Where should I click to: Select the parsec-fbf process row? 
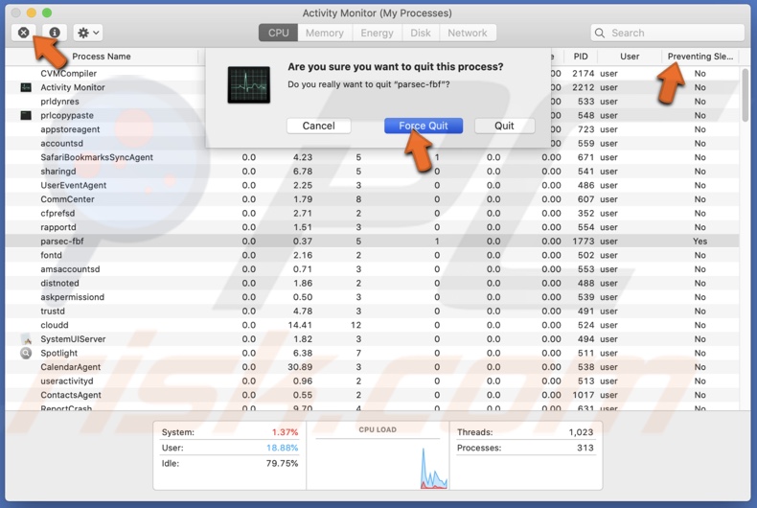coord(372,241)
